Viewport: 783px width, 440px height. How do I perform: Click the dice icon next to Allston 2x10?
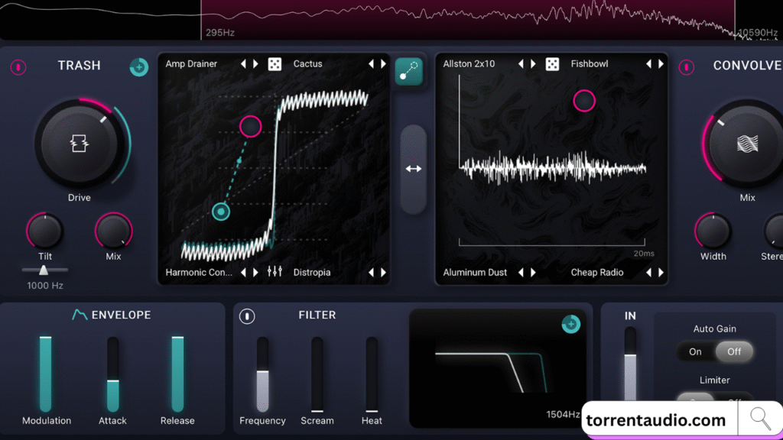pos(553,64)
